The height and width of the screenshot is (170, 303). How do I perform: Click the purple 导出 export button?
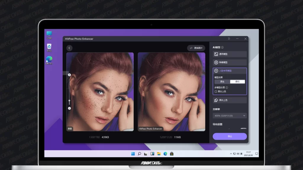click(230, 136)
